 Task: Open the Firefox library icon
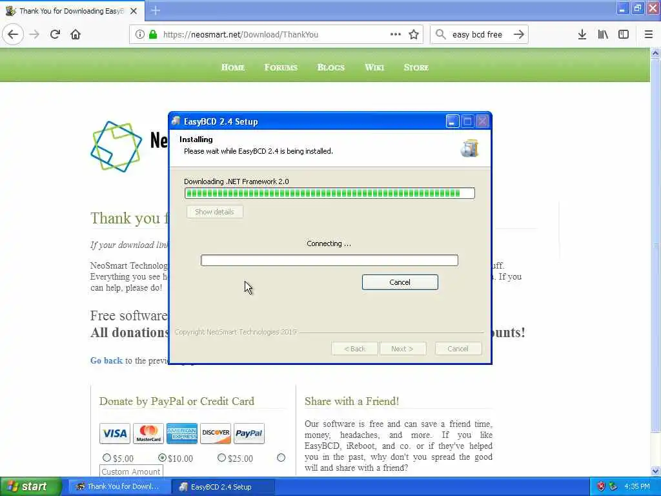(x=603, y=34)
